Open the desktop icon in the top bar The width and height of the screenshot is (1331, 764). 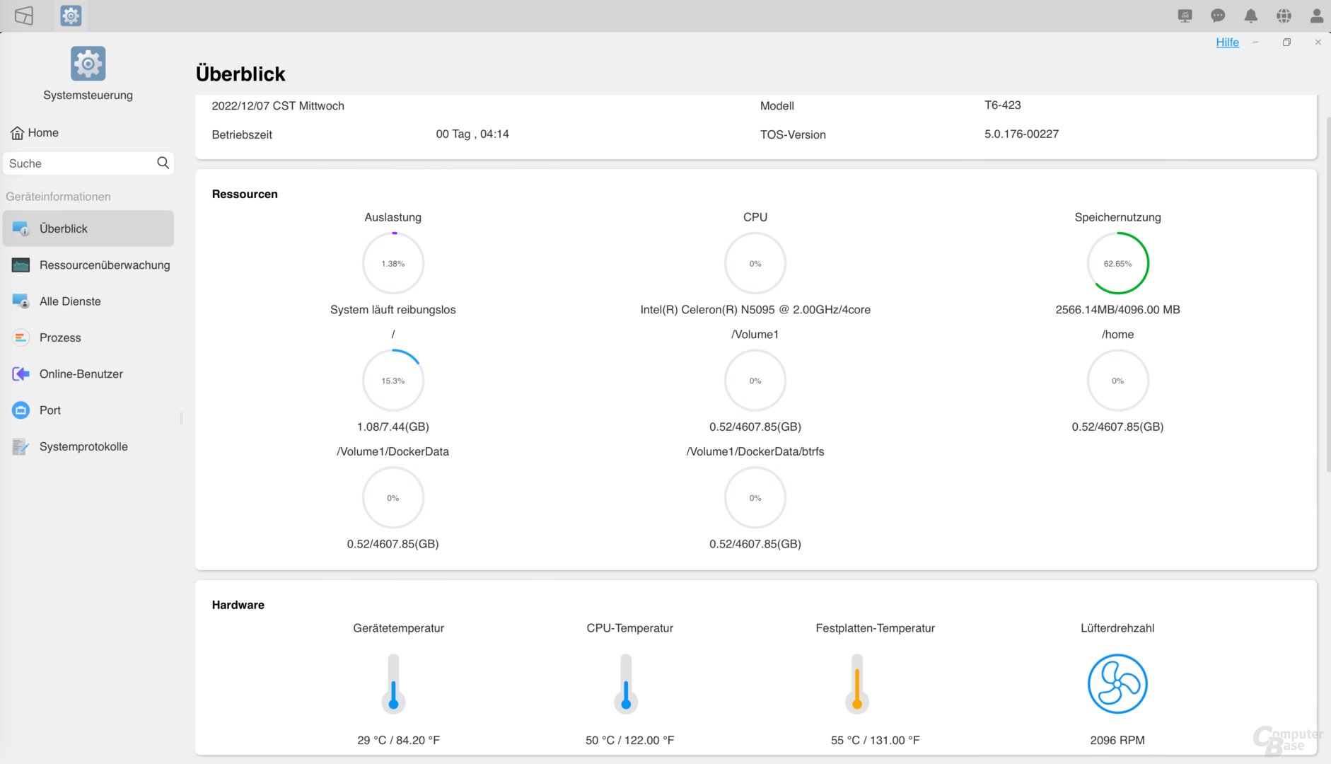pyautogui.click(x=24, y=16)
